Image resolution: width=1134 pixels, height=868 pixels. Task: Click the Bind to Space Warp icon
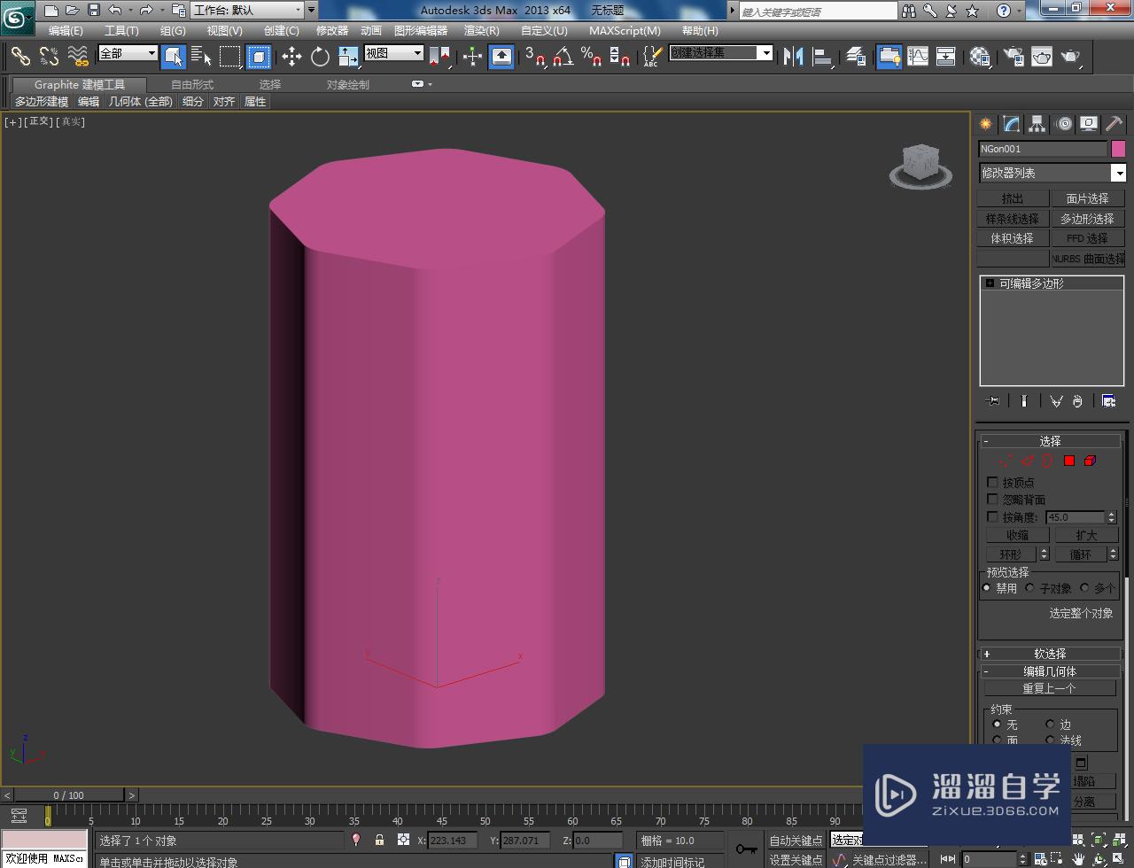pos(78,57)
